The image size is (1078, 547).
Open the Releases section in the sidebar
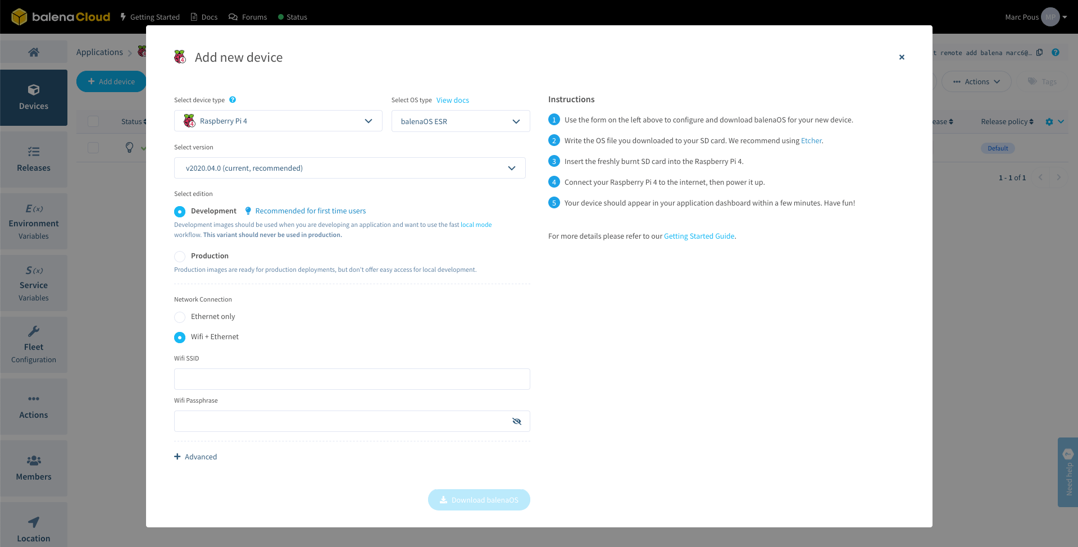[33, 159]
